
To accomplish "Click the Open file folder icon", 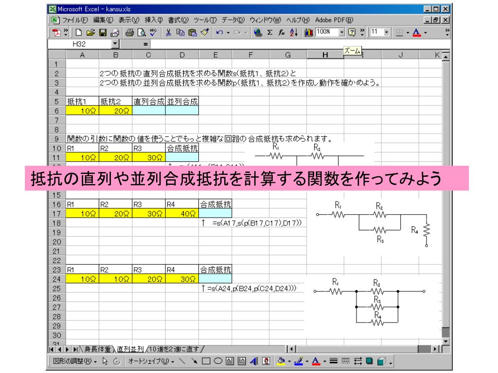I will tap(90, 33).
